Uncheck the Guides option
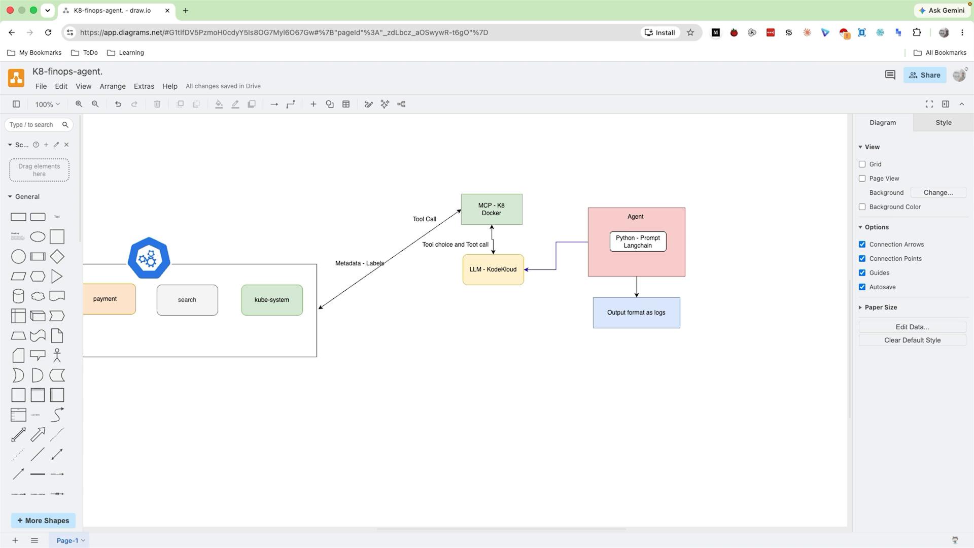The width and height of the screenshot is (974, 548). (862, 273)
